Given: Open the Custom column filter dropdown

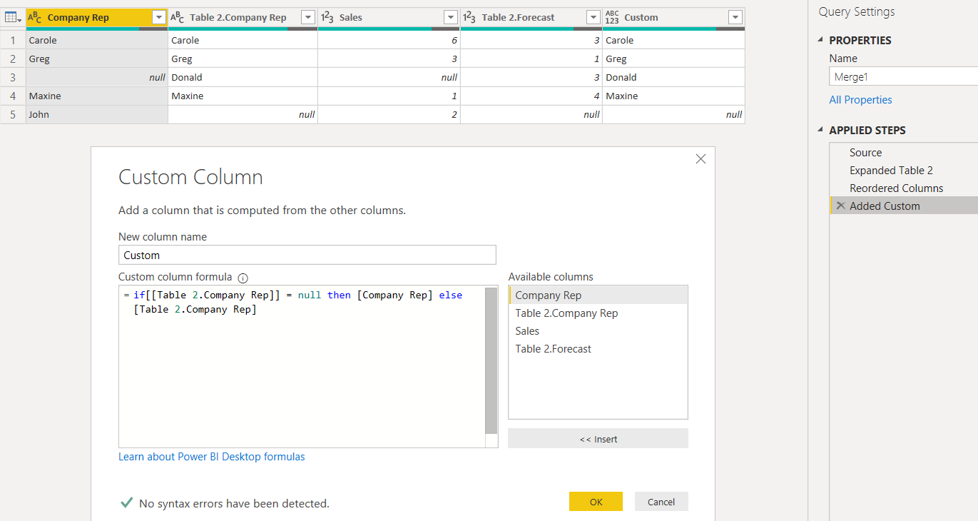Looking at the screenshot, I should click(x=735, y=17).
